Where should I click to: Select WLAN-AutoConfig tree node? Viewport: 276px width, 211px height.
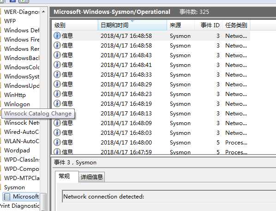22,141
